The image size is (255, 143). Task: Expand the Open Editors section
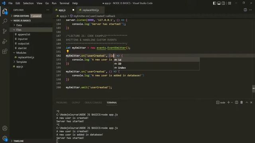point(21,16)
